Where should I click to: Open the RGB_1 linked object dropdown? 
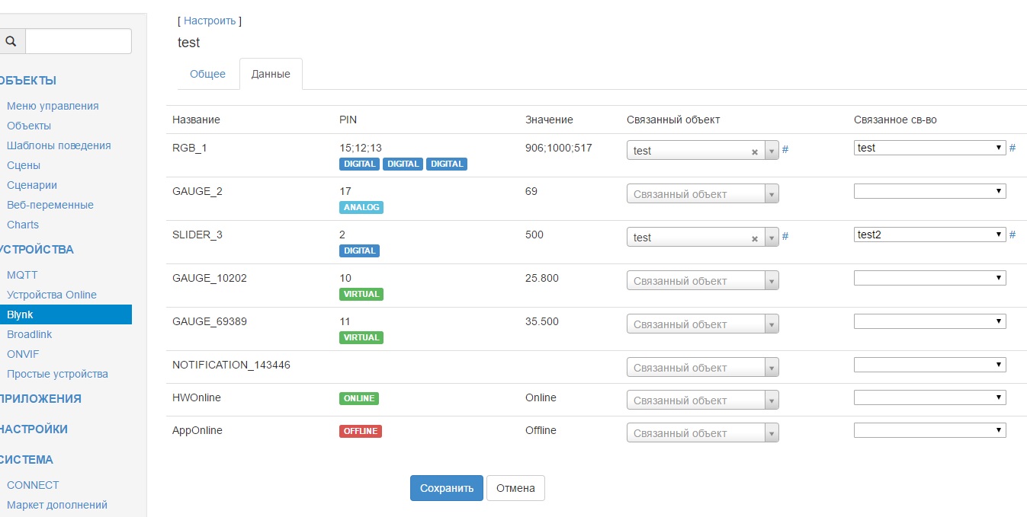pyautogui.click(x=703, y=151)
